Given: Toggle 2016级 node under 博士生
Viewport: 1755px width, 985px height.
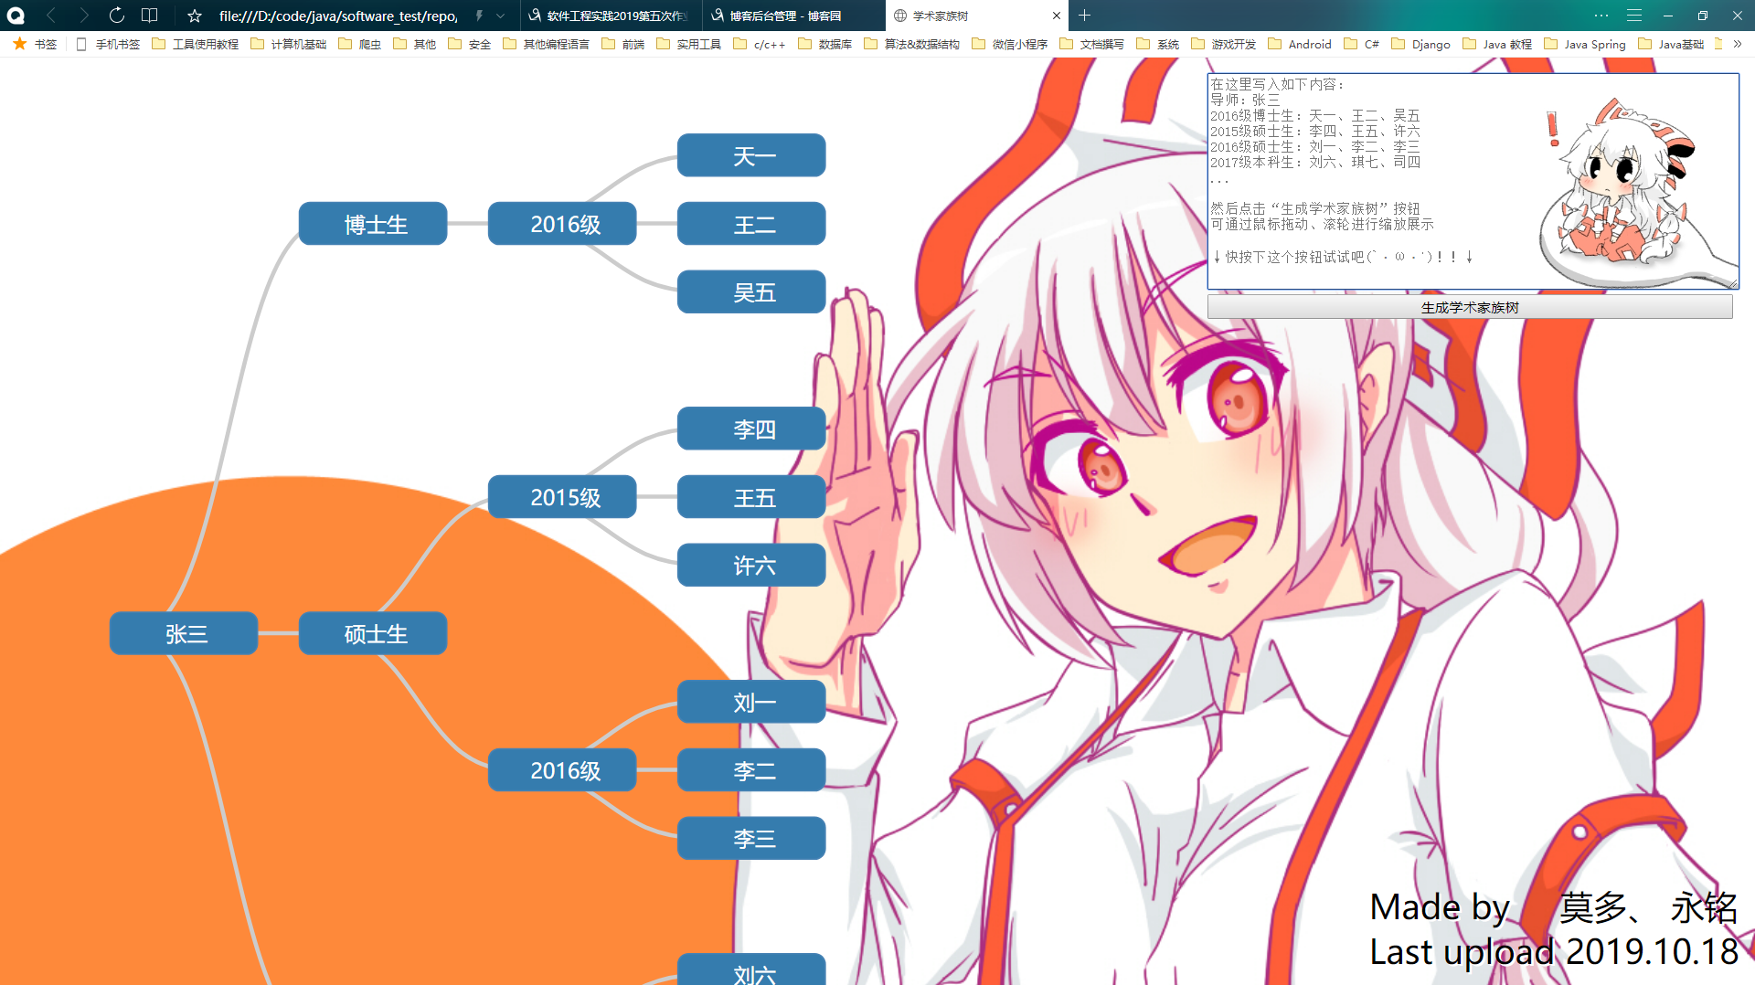Looking at the screenshot, I should 562,224.
